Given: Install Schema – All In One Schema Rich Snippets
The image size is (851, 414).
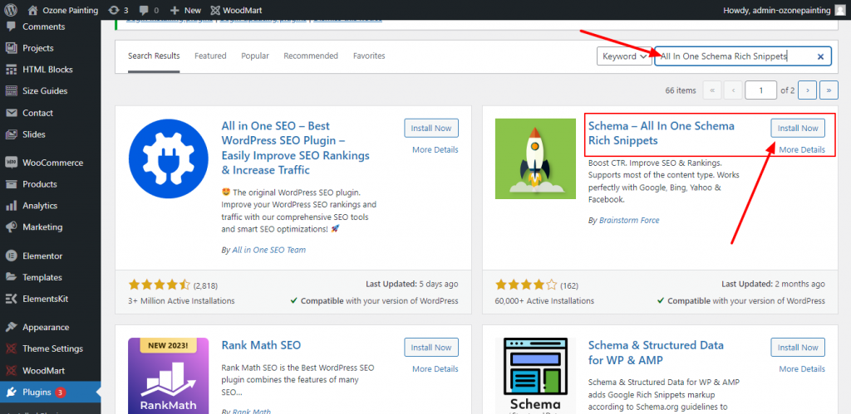Looking at the screenshot, I should tap(798, 129).
